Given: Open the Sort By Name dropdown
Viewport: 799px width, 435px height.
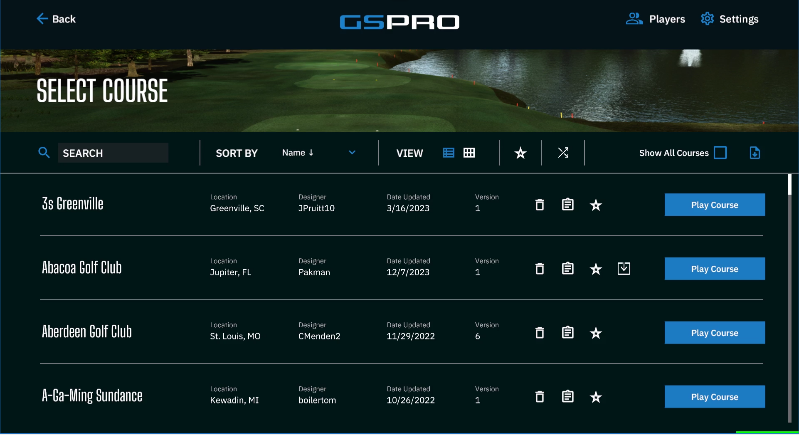Looking at the screenshot, I should (x=319, y=153).
